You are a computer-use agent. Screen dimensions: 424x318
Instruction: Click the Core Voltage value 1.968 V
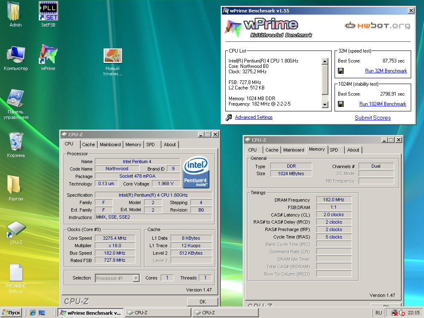click(166, 183)
